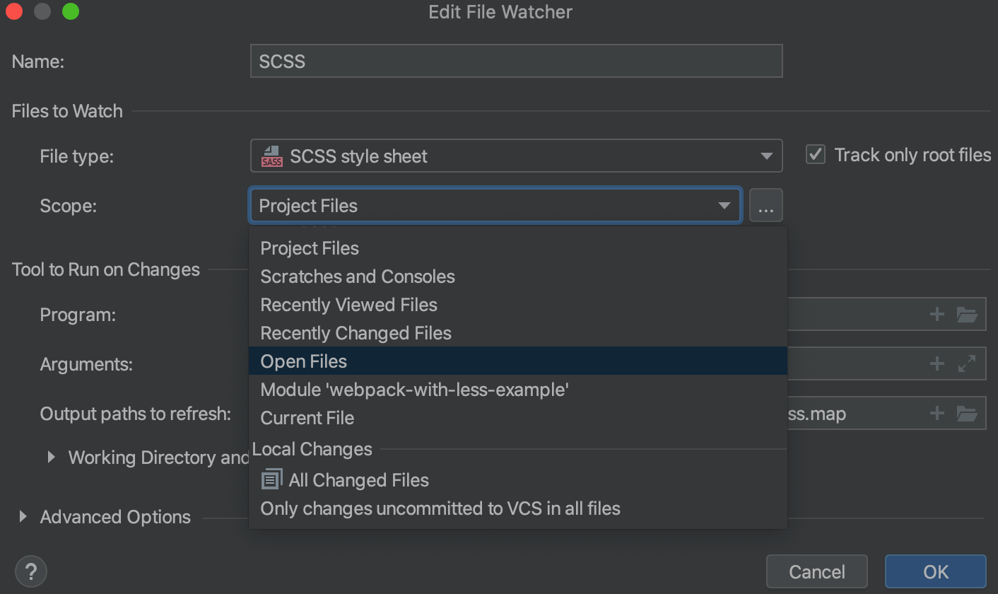Open the folder browser for Output paths
The height and width of the screenshot is (594, 998).
968,413
